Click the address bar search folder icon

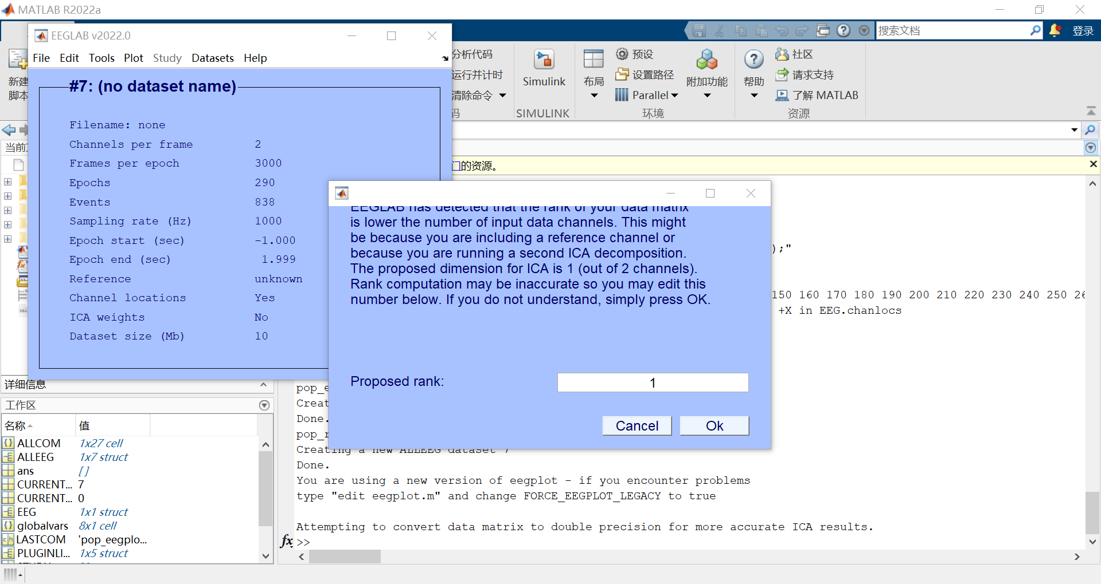(1091, 130)
